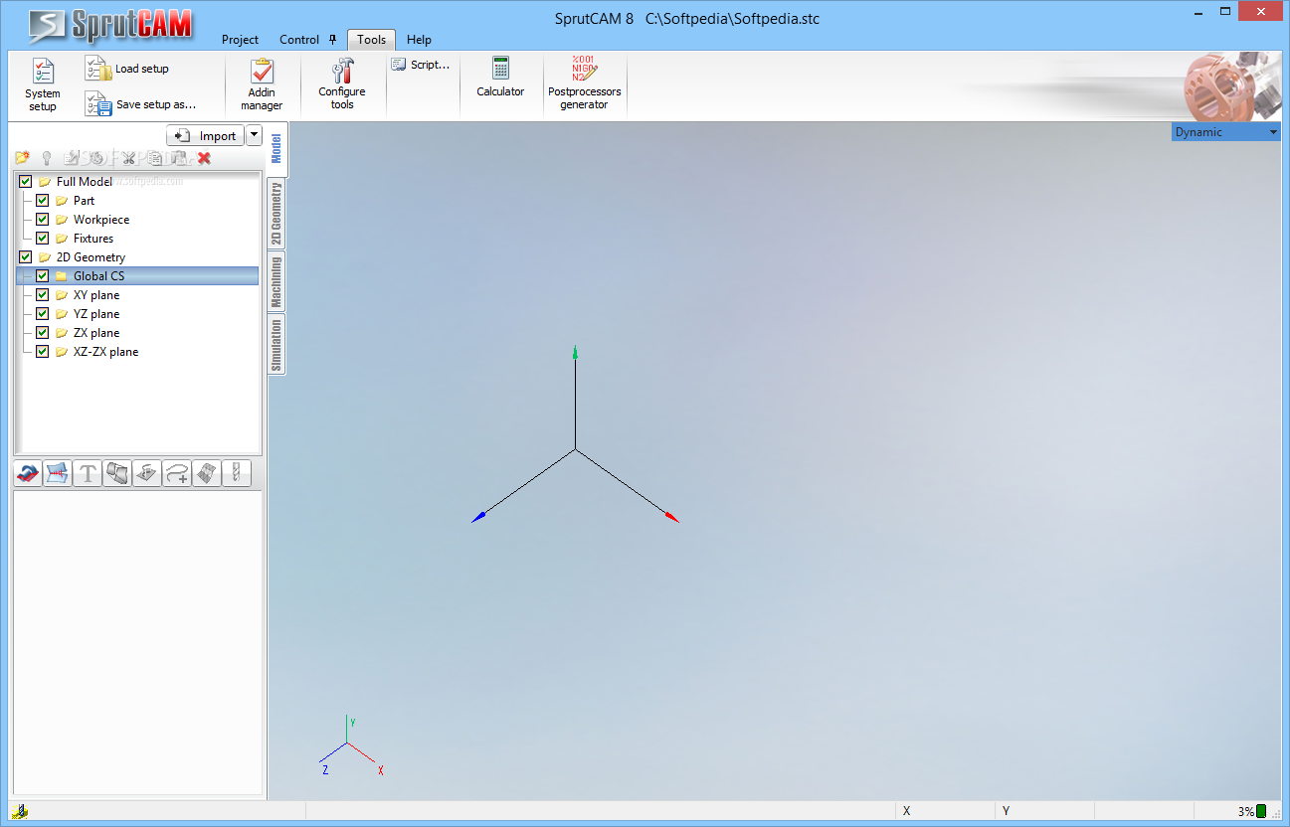
Task: Click the status bar icon at bottom-left
Action: point(21,811)
